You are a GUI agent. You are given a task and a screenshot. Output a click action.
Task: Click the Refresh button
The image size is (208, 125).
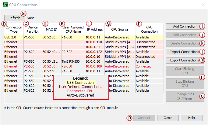[14, 18]
